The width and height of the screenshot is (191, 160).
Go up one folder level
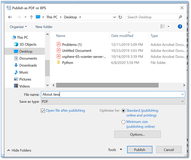[x=31, y=17]
